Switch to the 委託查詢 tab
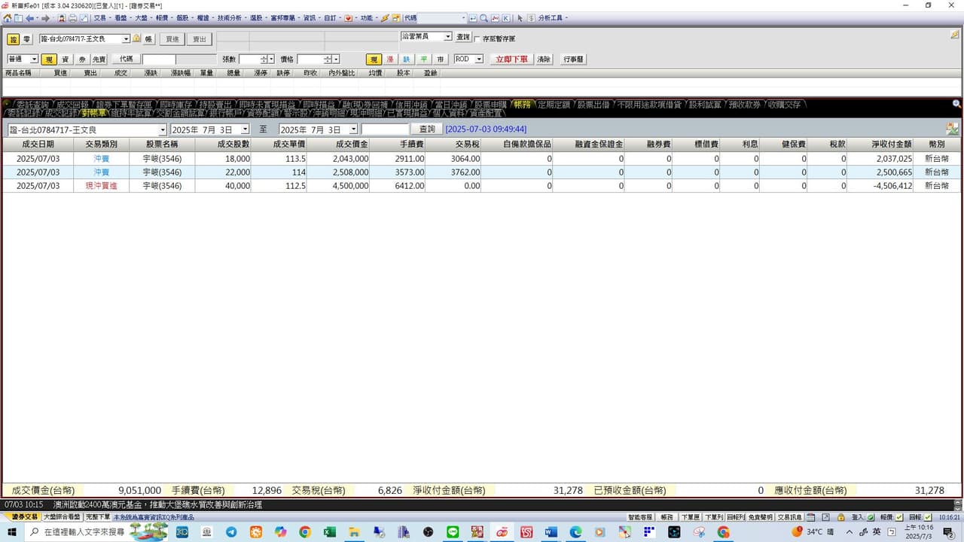The height and width of the screenshot is (542, 964). tap(32, 105)
